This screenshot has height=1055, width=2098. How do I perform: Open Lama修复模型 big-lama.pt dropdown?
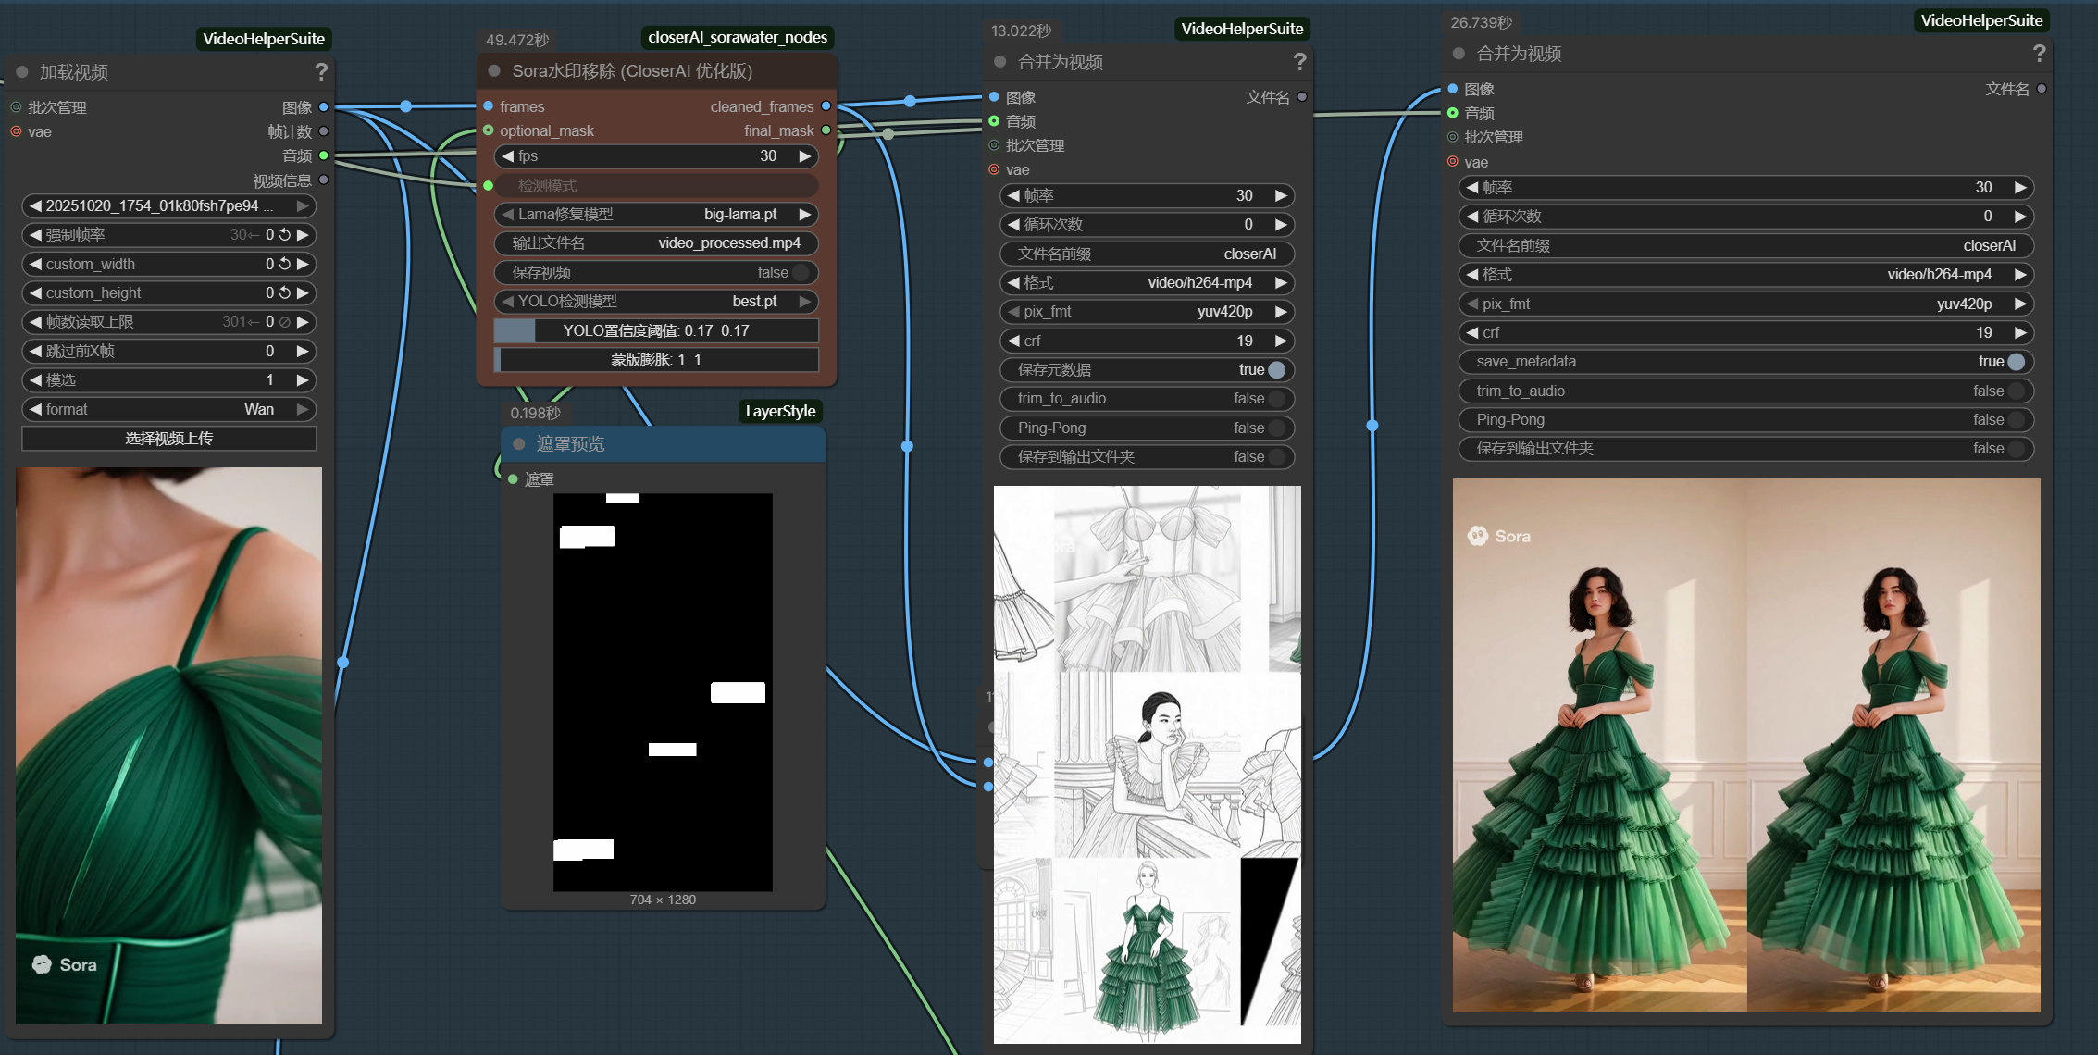(656, 215)
